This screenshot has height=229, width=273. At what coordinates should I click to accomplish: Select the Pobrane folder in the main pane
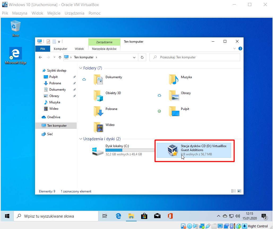(x=106, y=111)
